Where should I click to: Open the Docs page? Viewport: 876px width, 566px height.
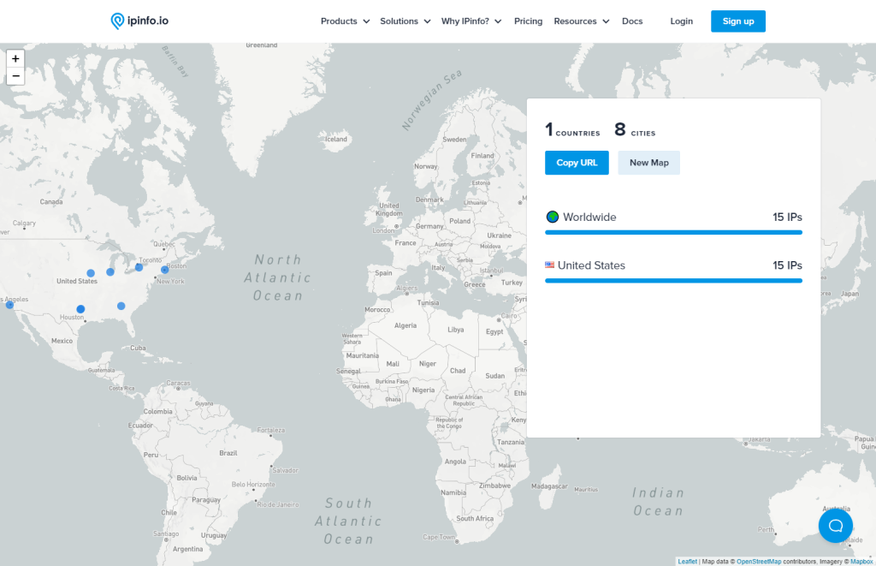click(632, 21)
